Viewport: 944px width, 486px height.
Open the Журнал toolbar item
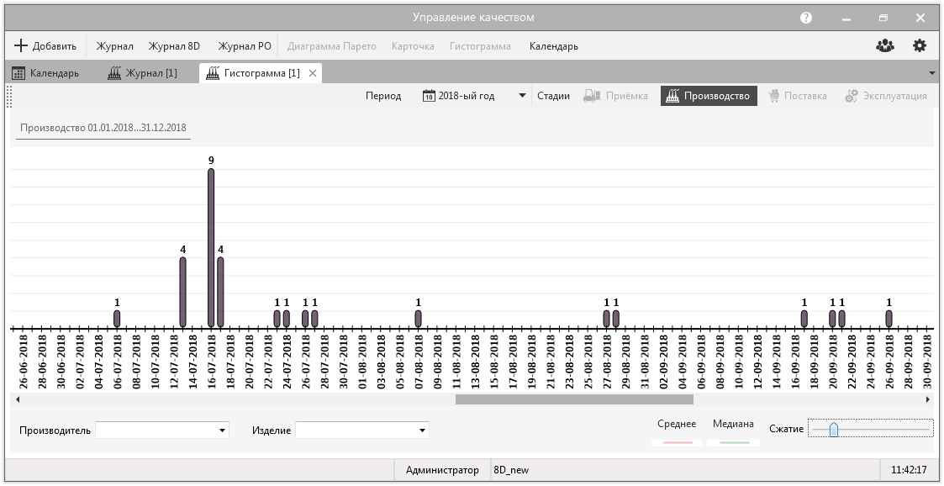114,45
